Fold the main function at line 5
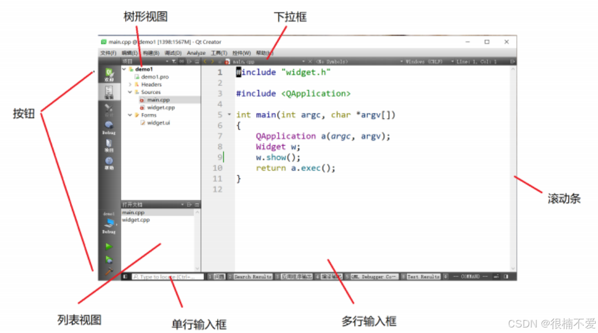 click(x=229, y=114)
